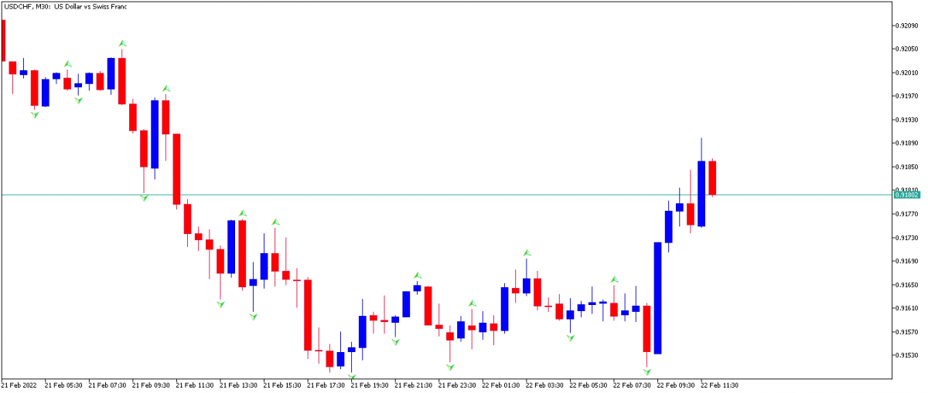Click the 21 Feb 23:30 time label
Image resolution: width=928 pixels, height=393 pixels.
coord(457,385)
